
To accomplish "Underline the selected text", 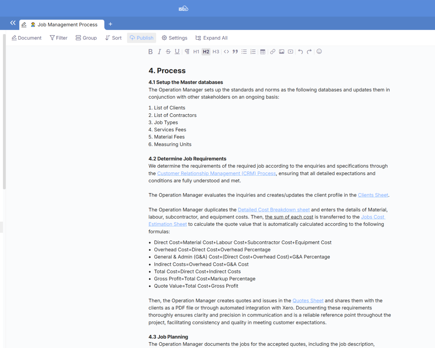I will (177, 52).
